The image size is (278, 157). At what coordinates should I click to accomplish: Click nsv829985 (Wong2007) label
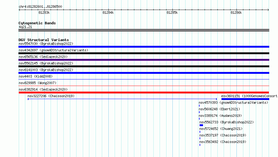pyautogui.click(x=37, y=83)
